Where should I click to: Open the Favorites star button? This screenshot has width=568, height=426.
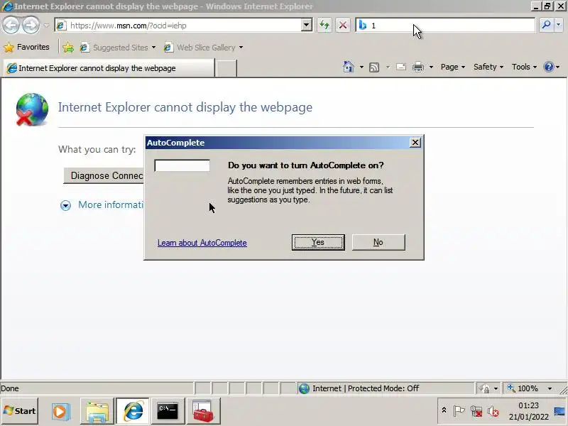(x=26, y=47)
